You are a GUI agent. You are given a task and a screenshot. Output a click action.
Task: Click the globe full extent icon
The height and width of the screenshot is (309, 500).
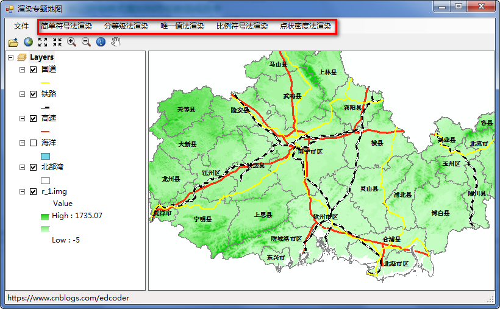[28, 42]
